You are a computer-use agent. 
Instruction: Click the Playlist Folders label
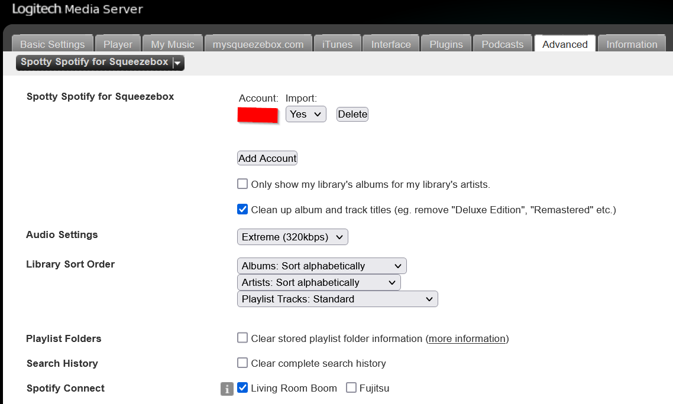coord(63,339)
